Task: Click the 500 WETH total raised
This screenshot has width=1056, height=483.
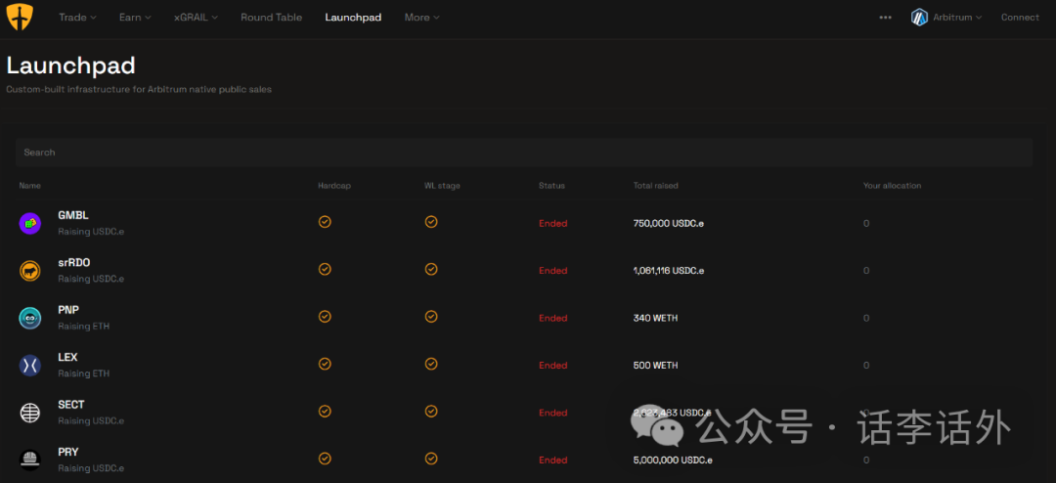Action: (655, 365)
